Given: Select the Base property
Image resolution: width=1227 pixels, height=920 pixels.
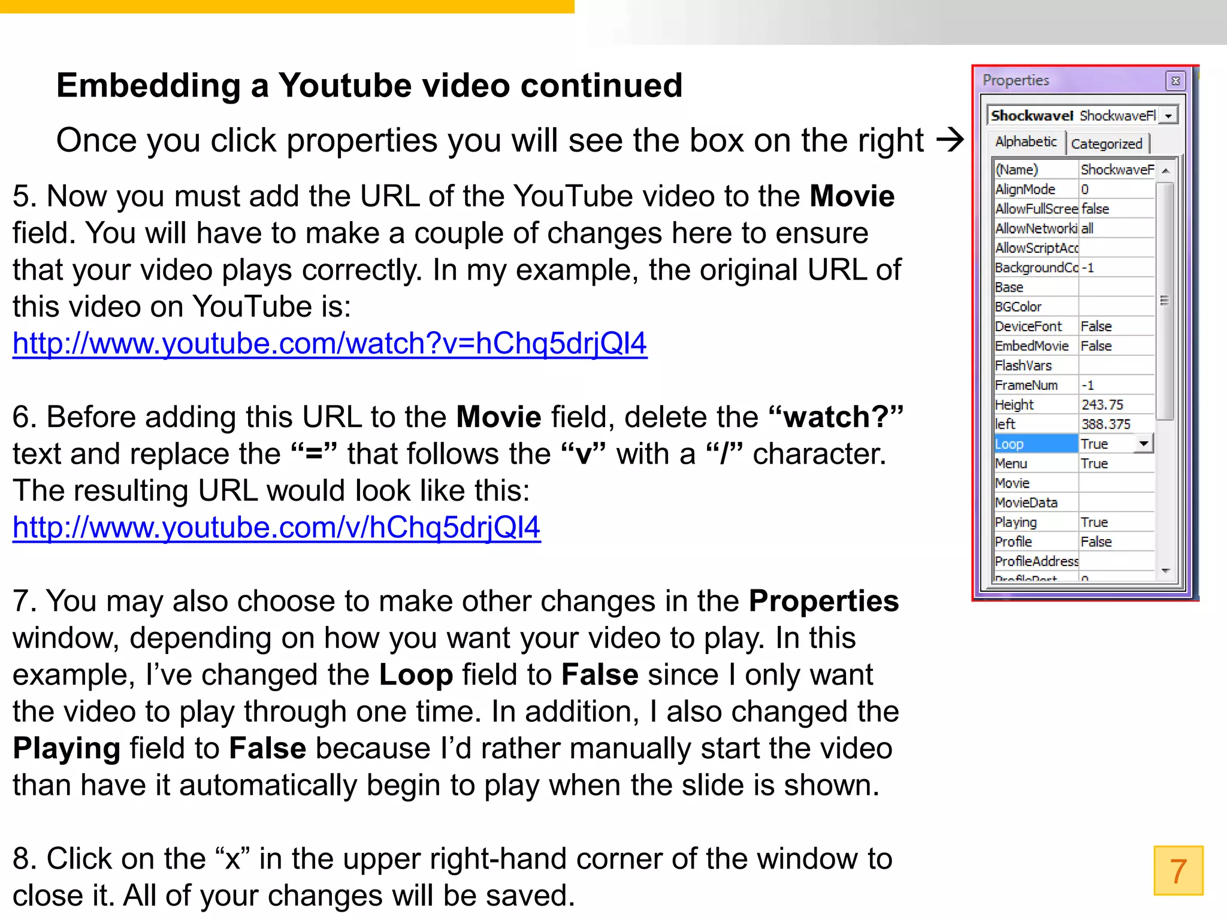Looking at the screenshot, I should 1036,287.
